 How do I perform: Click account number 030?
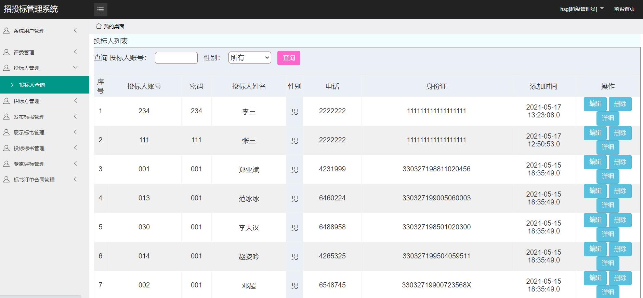(x=144, y=227)
